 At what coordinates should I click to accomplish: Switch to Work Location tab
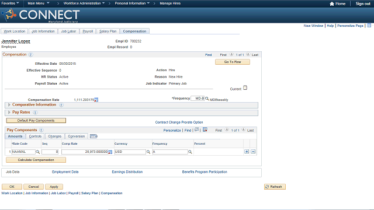tap(14, 31)
